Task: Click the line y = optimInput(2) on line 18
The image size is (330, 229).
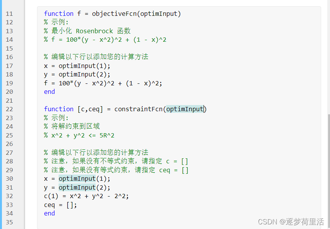Action: click(77, 75)
